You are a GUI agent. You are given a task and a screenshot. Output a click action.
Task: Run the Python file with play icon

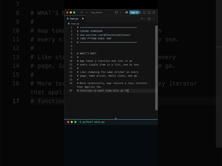[x=142, y=19]
